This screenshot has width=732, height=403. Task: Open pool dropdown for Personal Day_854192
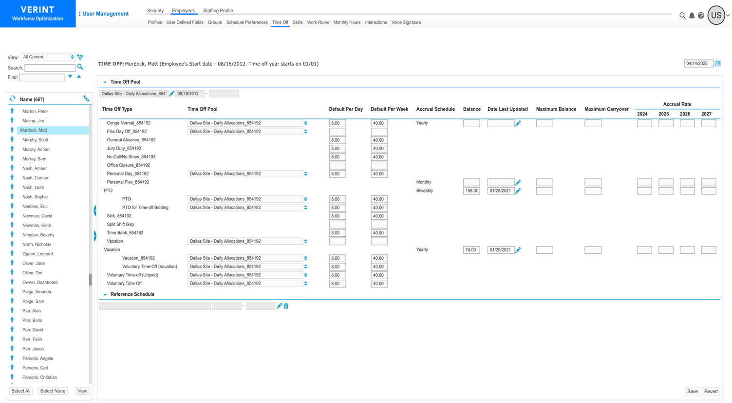[305, 174]
